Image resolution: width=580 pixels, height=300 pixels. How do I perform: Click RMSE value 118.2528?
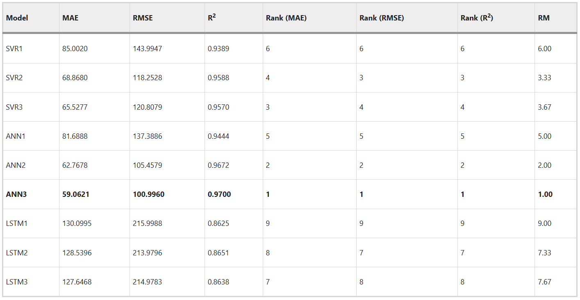[x=148, y=78]
